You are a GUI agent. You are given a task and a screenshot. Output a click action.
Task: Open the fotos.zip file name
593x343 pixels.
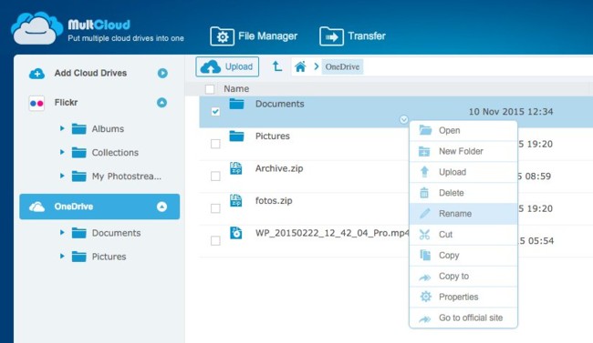[x=274, y=201]
